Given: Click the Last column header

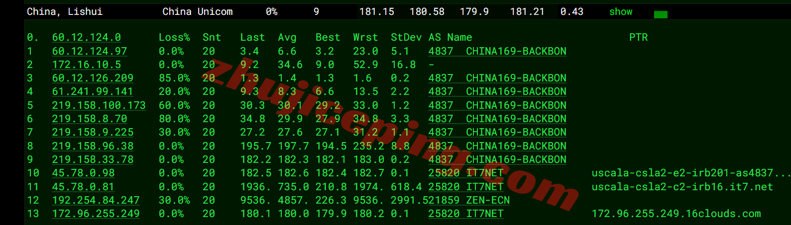Looking at the screenshot, I should tap(252, 37).
